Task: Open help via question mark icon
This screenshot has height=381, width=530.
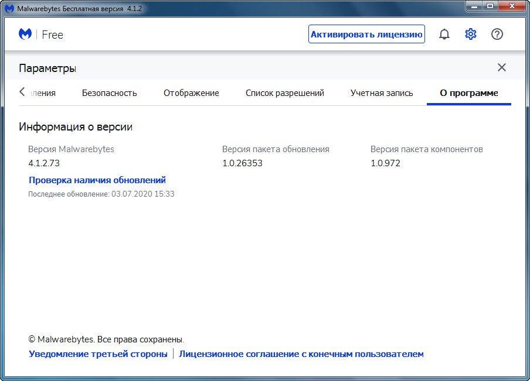Action: coord(497,34)
